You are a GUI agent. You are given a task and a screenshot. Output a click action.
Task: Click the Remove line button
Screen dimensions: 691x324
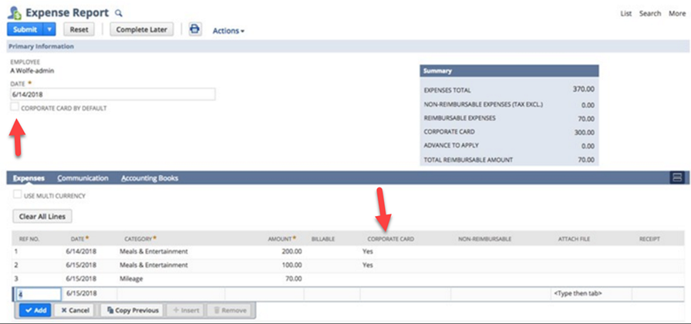230,310
